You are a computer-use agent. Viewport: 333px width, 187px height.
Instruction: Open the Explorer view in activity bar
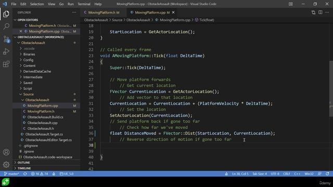pos(6,14)
